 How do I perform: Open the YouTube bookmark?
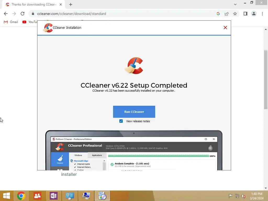(30, 22)
